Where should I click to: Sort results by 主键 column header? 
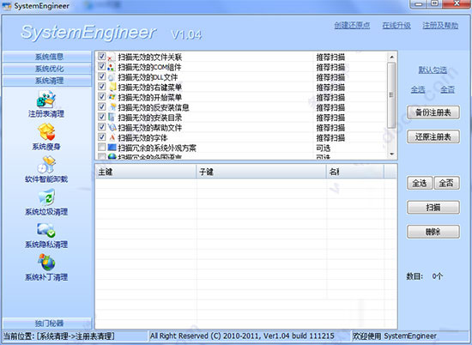146,172
